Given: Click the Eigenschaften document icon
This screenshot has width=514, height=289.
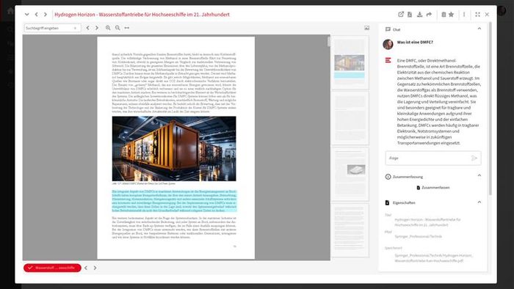Looking at the screenshot, I should (x=387, y=202).
